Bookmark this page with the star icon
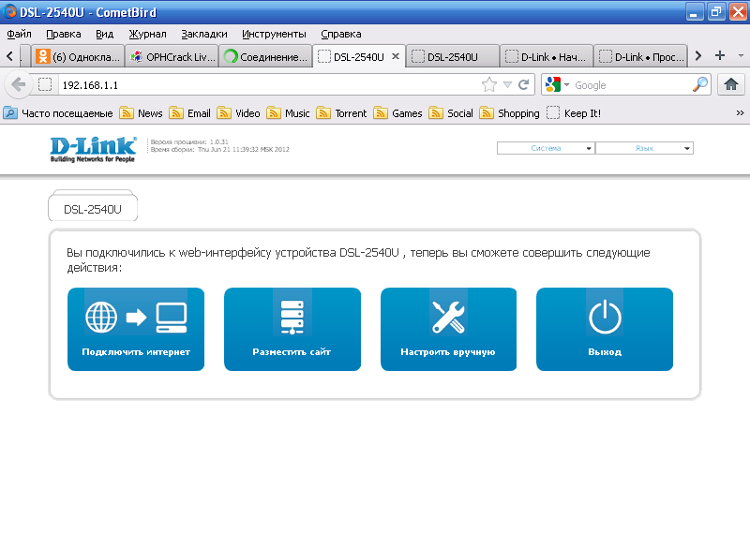The width and height of the screenshot is (750, 534). [x=488, y=85]
